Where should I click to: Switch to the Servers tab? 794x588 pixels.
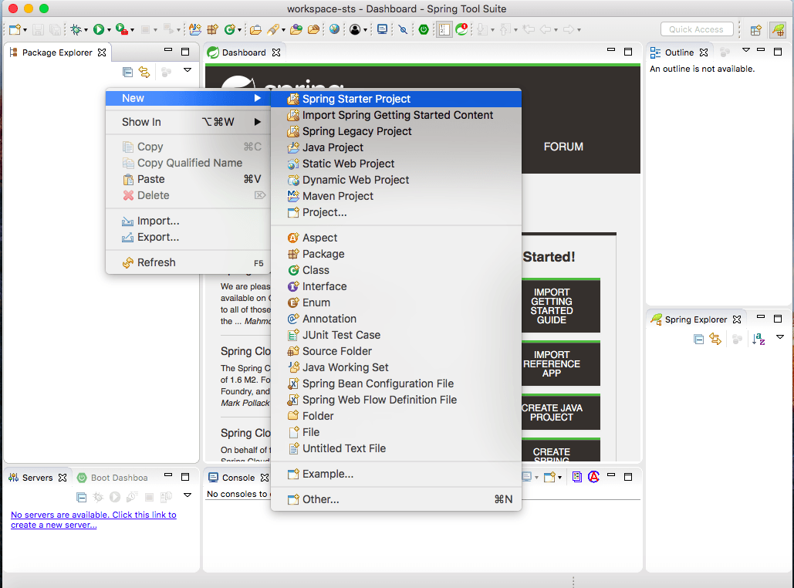[38, 478]
